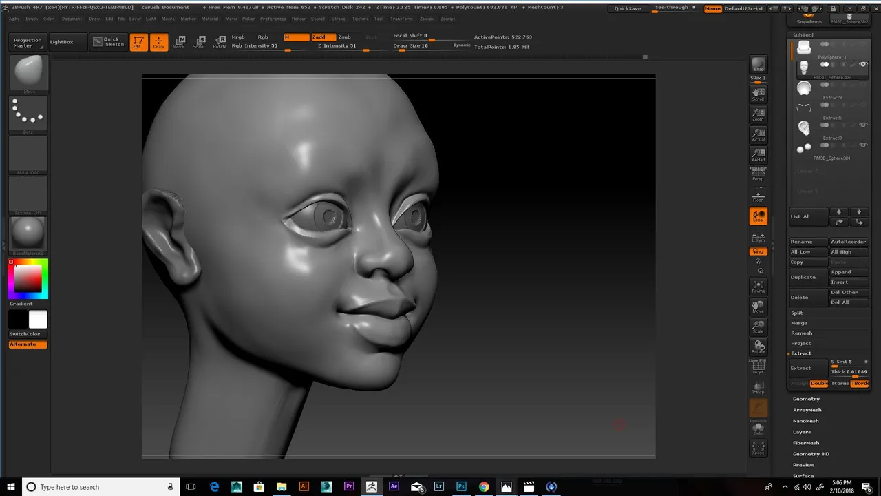Viewport: 881px width, 496px height.
Task: Click the Frame view icon
Action: tap(758, 287)
